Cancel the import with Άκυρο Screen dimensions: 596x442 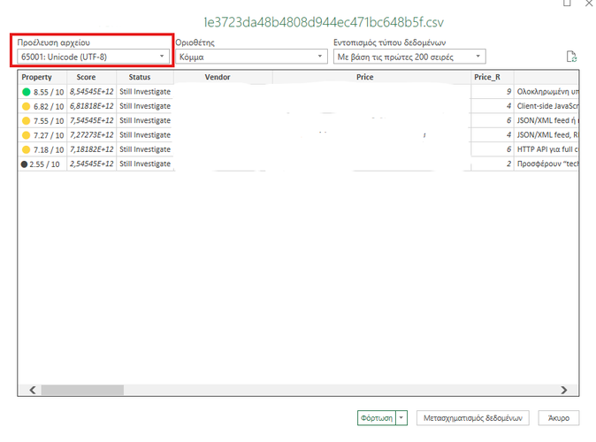(557, 417)
